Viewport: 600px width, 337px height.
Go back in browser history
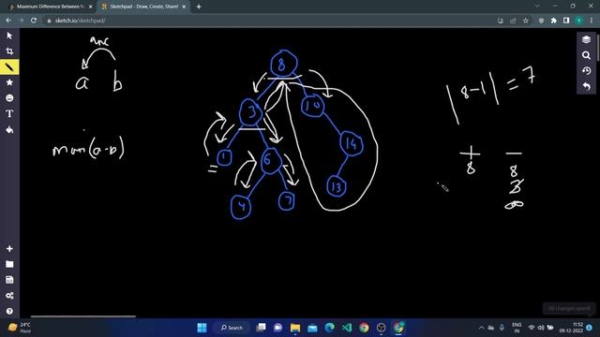click(8, 21)
